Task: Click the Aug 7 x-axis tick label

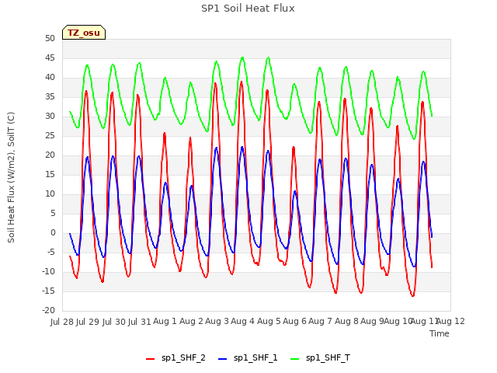Action: [321, 321]
